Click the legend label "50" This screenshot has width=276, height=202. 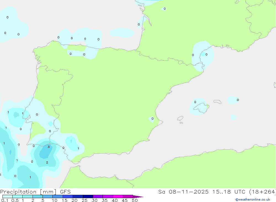(x=135, y=200)
